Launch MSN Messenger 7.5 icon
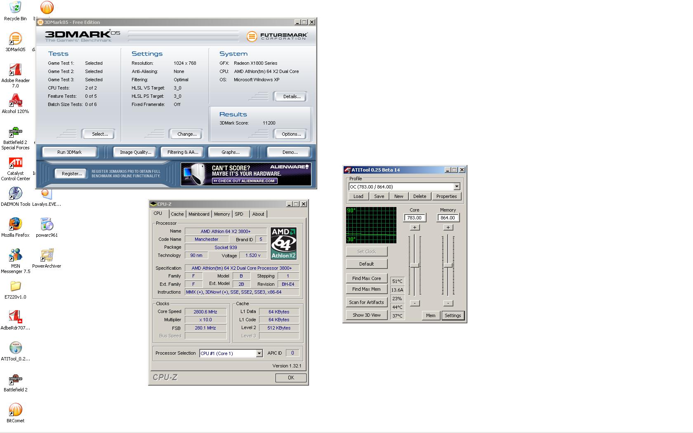Image resolution: width=693 pixels, height=433 pixels. tap(15, 261)
